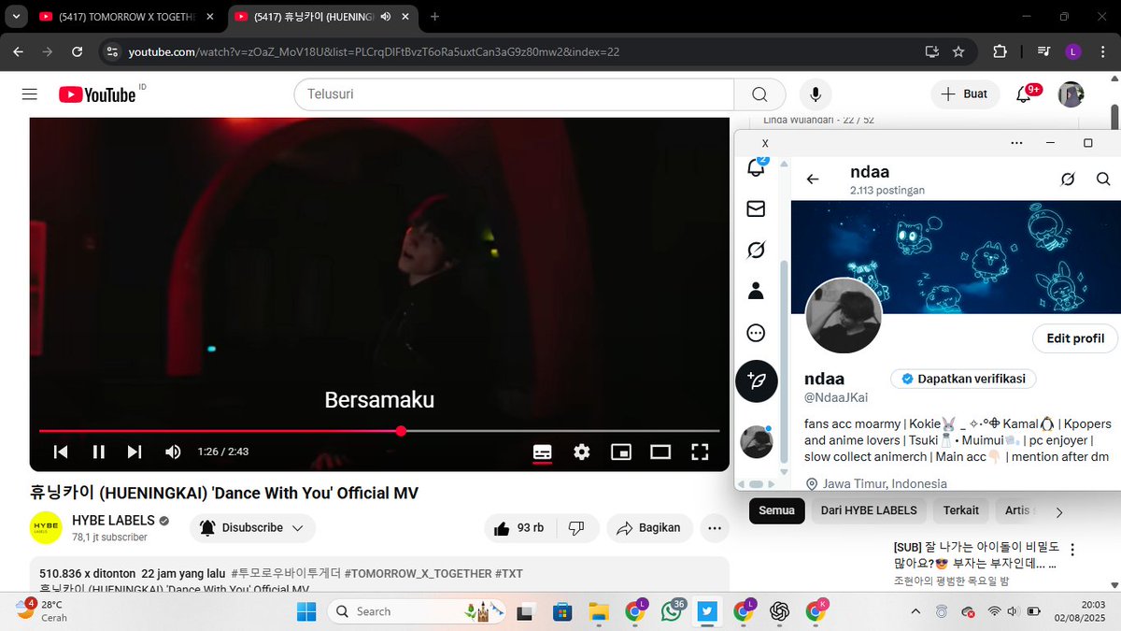The height and width of the screenshot is (631, 1121).
Task: Open the browser extensions puzzle icon
Action: tap(1000, 51)
